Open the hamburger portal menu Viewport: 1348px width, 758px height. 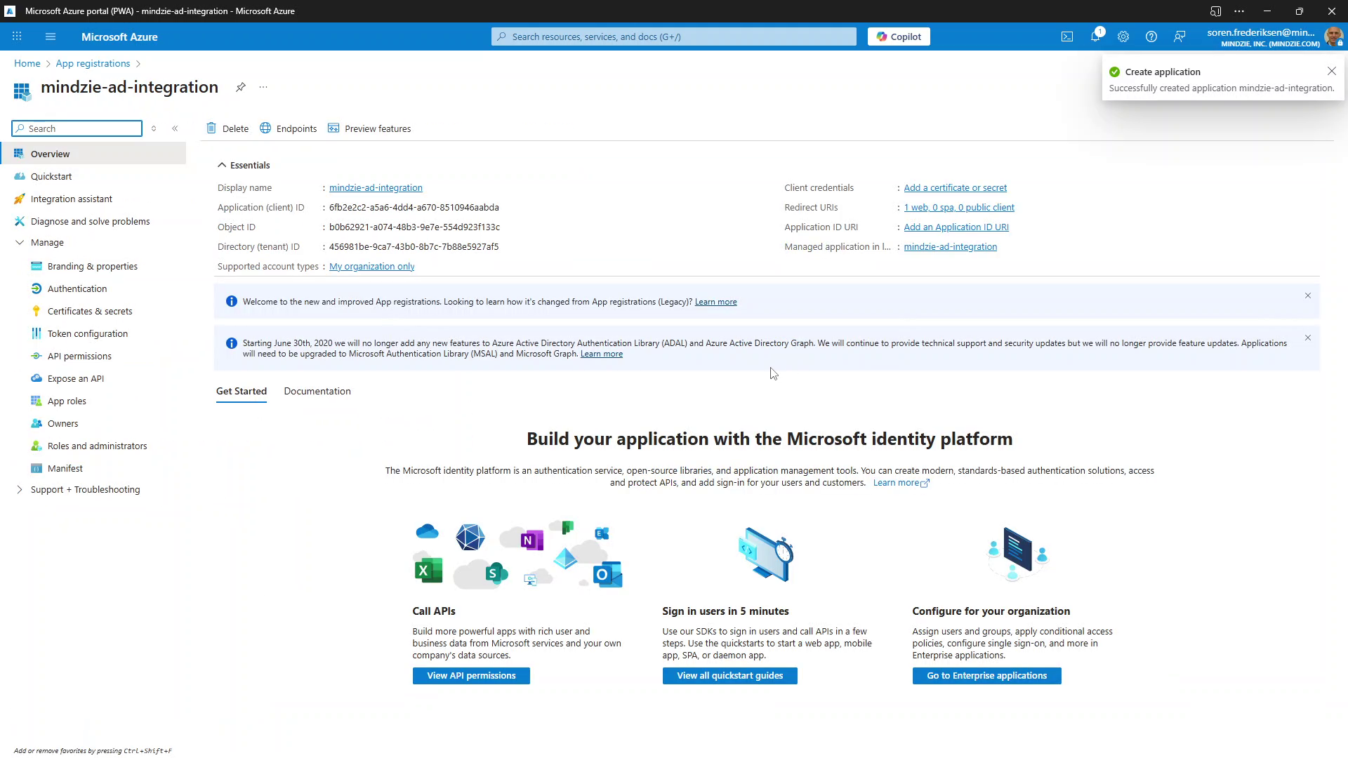point(51,36)
